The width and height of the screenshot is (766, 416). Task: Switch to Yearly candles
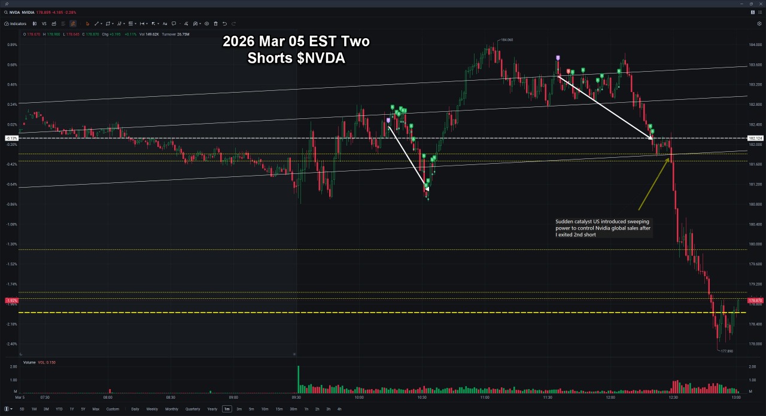tap(212, 409)
